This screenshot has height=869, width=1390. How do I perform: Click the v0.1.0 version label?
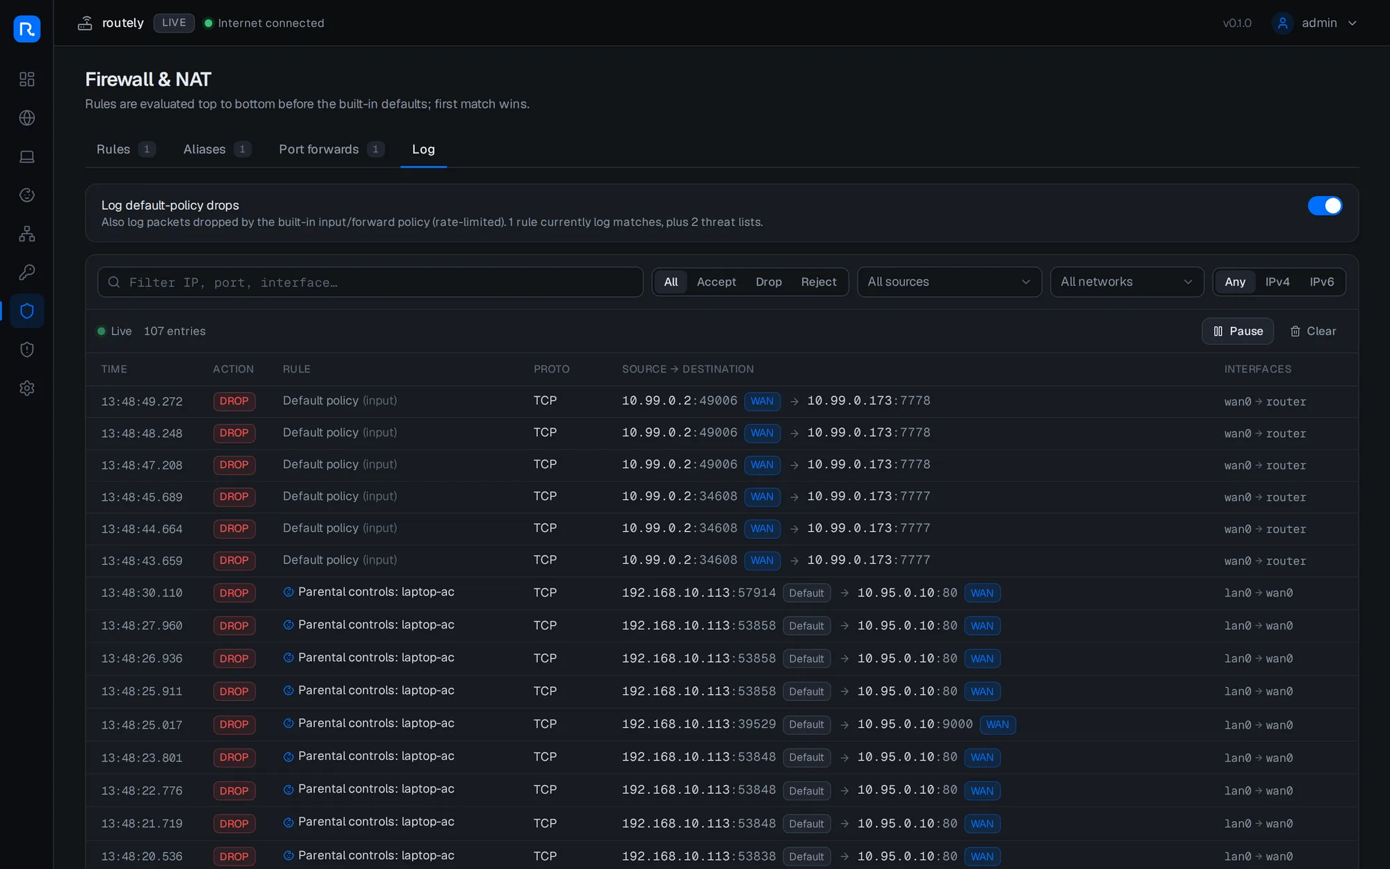pyautogui.click(x=1237, y=23)
